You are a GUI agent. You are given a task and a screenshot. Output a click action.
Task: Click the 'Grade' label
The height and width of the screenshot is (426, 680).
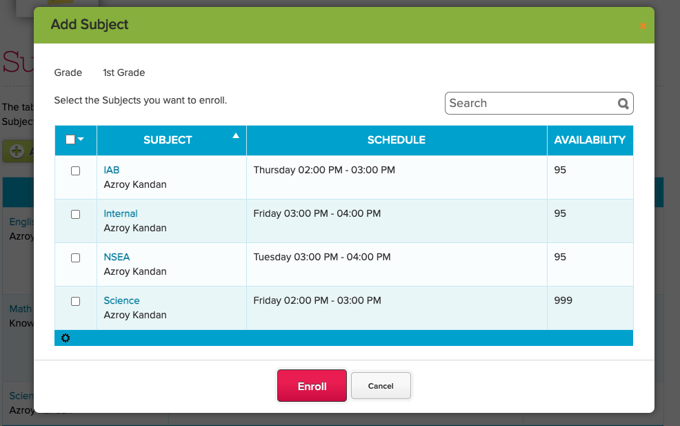68,72
